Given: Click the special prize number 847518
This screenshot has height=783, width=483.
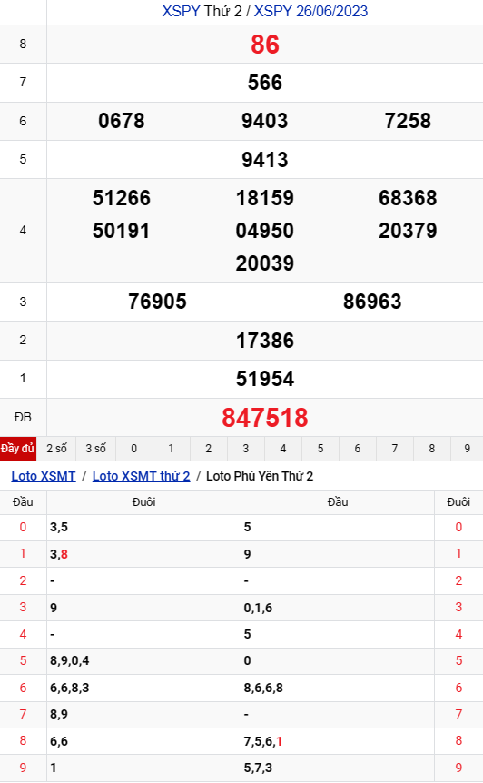Looking at the screenshot, I should [x=265, y=418].
